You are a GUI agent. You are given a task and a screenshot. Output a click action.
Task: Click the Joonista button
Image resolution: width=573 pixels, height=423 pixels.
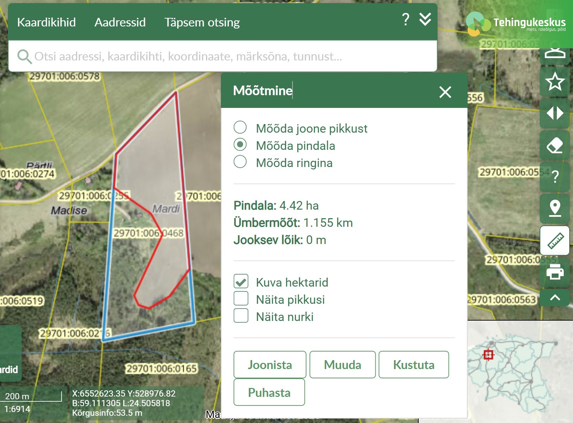pos(270,365)
